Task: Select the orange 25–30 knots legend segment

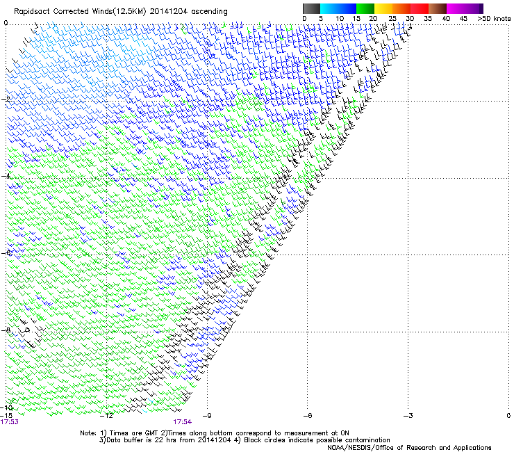Action: click(x=401, y=8)
